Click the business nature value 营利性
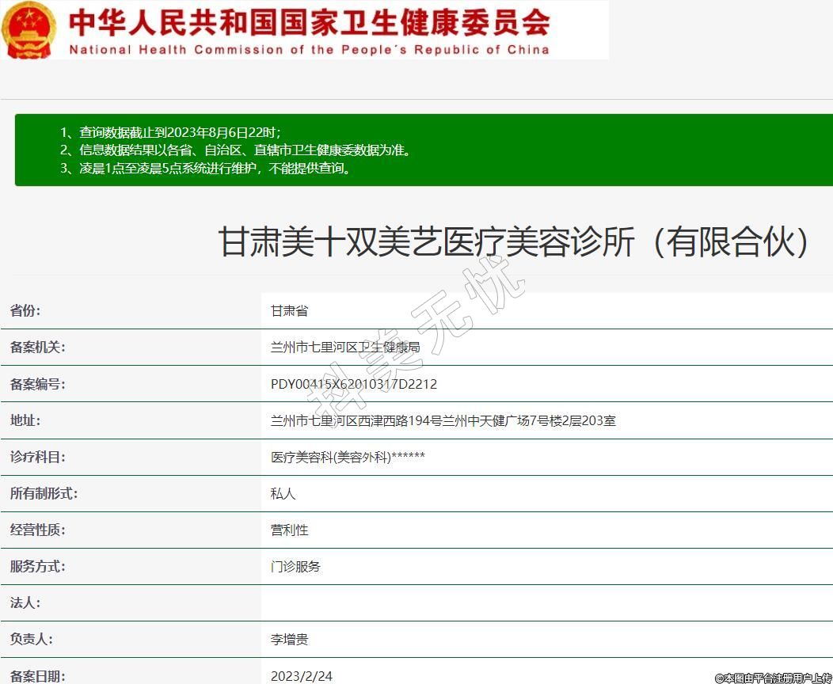 click(289, 530)
